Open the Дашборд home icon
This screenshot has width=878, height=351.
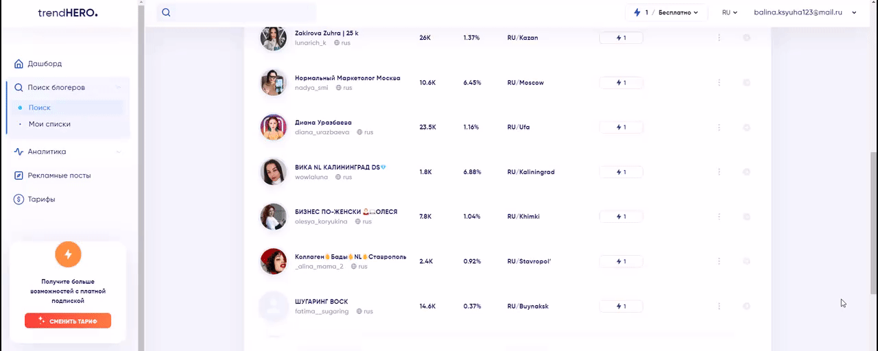point(19,64)
